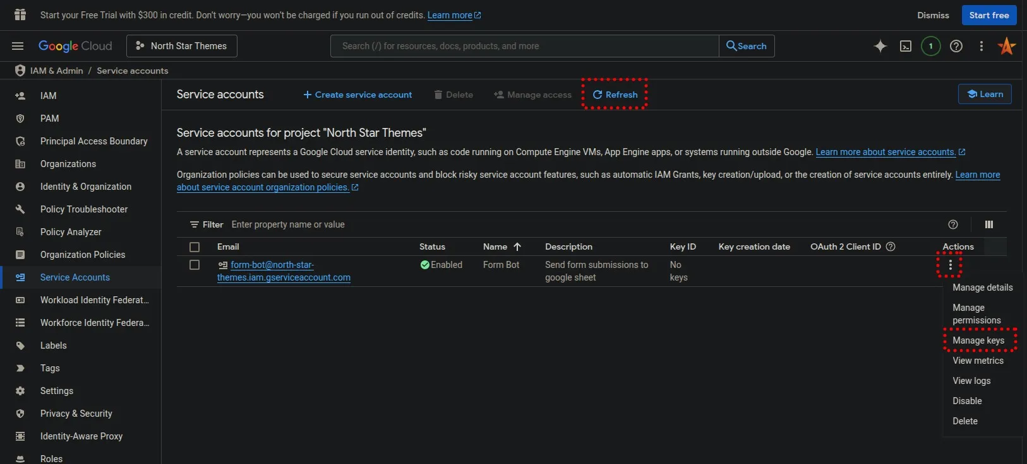Screen dimensions: 1027x464
Task: Click the Organizations sidebar icon
Action: pyautogui.click(x=20, y=164)
